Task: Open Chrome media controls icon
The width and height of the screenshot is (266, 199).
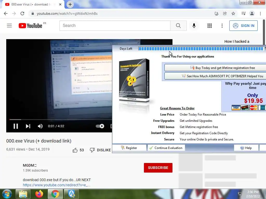Action: pyautogui.click(x=243, y=13)
